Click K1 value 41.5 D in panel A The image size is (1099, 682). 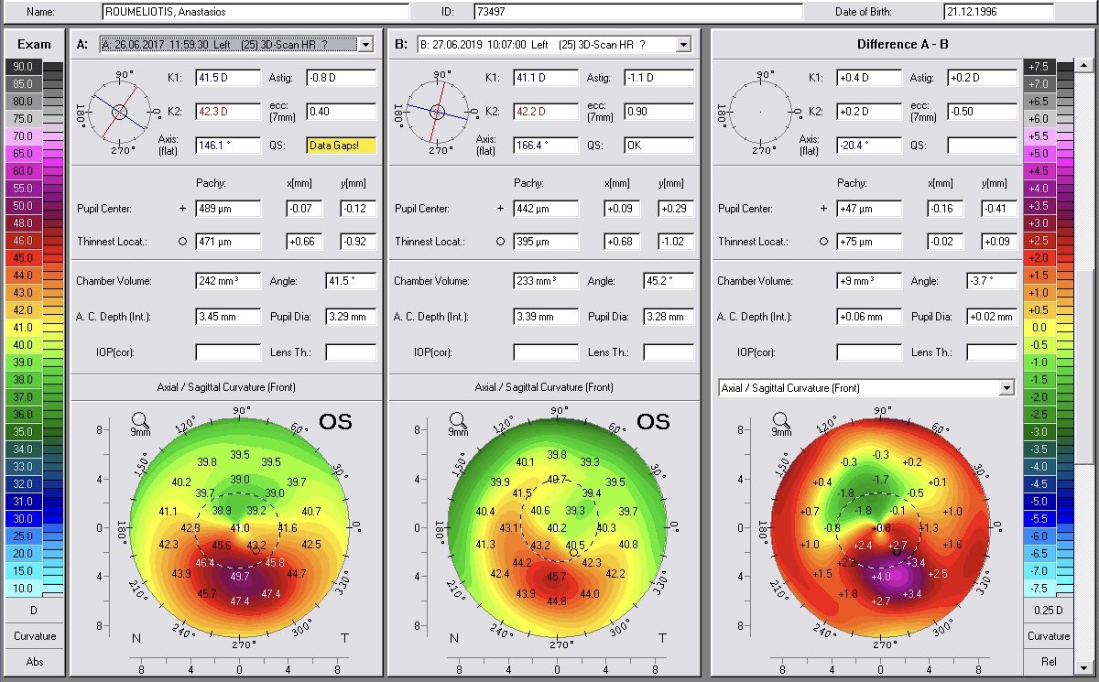[228, 78]
